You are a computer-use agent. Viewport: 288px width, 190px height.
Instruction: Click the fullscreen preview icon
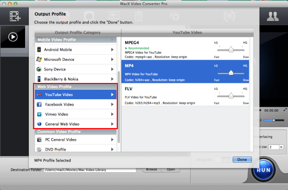285,110
